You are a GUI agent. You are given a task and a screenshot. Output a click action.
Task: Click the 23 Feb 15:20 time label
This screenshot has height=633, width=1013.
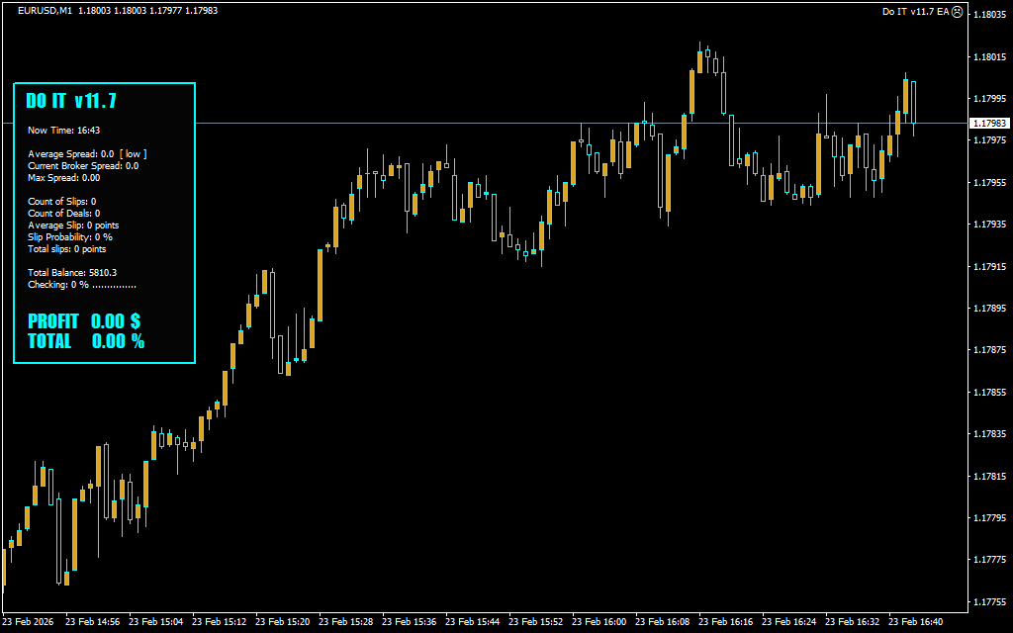(x=286, y=623)
